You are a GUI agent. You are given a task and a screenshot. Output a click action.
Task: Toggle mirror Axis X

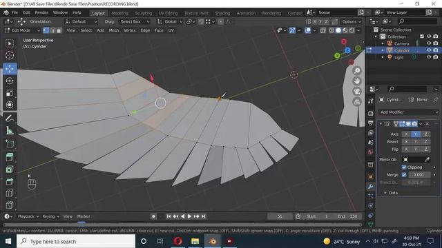(406, 134)
